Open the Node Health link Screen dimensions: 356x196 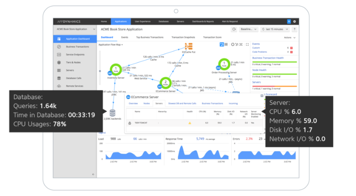[x=259, y=70]
